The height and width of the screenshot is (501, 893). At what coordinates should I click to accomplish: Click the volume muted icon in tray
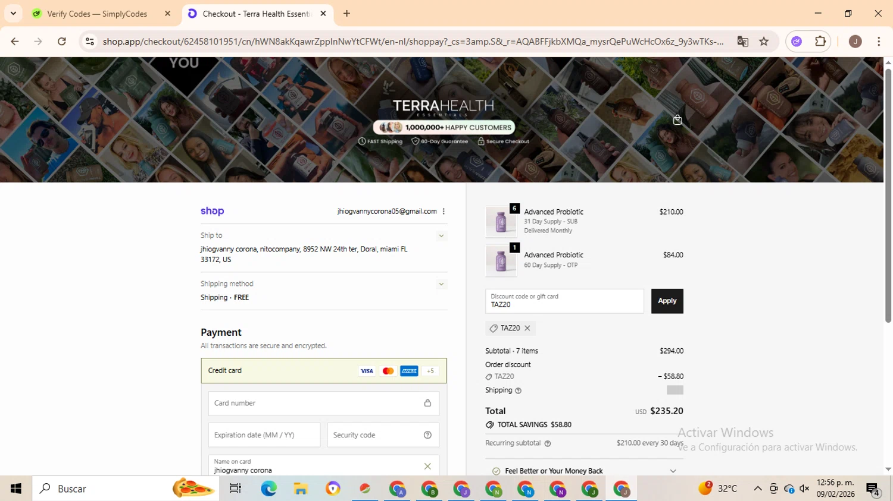tap(804, 489)
